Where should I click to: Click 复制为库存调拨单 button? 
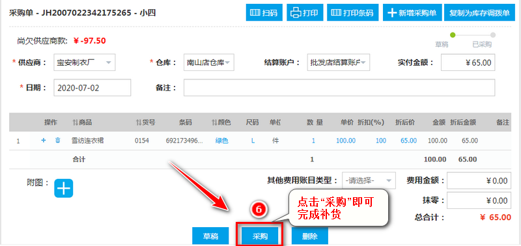(x=479, y=12)
